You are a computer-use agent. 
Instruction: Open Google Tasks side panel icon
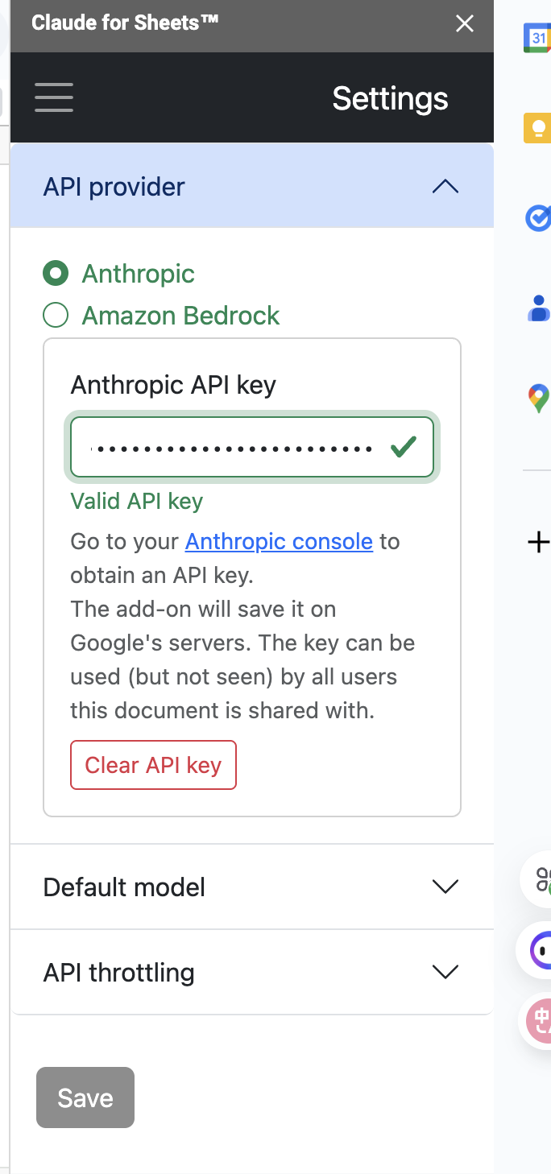537,218
